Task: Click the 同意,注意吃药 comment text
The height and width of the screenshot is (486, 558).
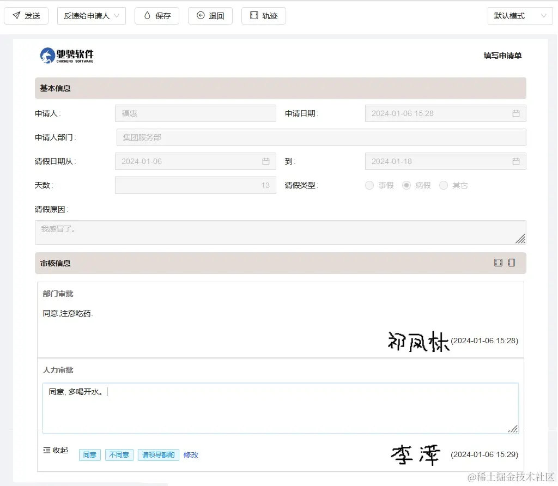Action: coord(68,313)
